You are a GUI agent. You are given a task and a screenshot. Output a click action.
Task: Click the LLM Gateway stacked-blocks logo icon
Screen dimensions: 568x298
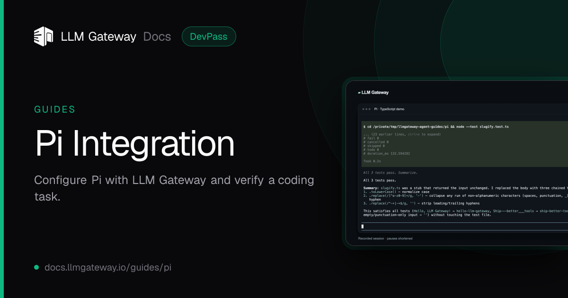pyautogui.click(x=44, y=36)
